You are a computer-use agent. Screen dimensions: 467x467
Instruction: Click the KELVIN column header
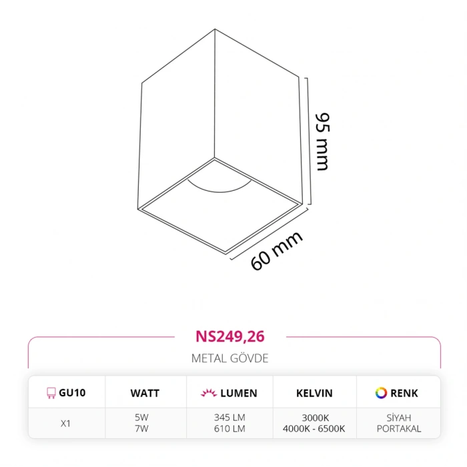coord(314,393)
